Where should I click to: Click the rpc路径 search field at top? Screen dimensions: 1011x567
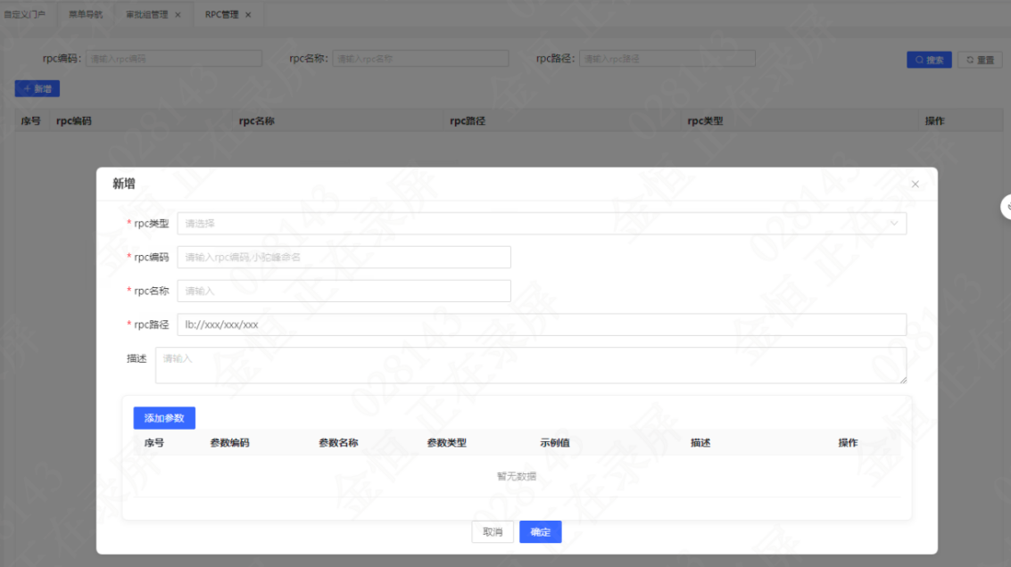(667, 59)
